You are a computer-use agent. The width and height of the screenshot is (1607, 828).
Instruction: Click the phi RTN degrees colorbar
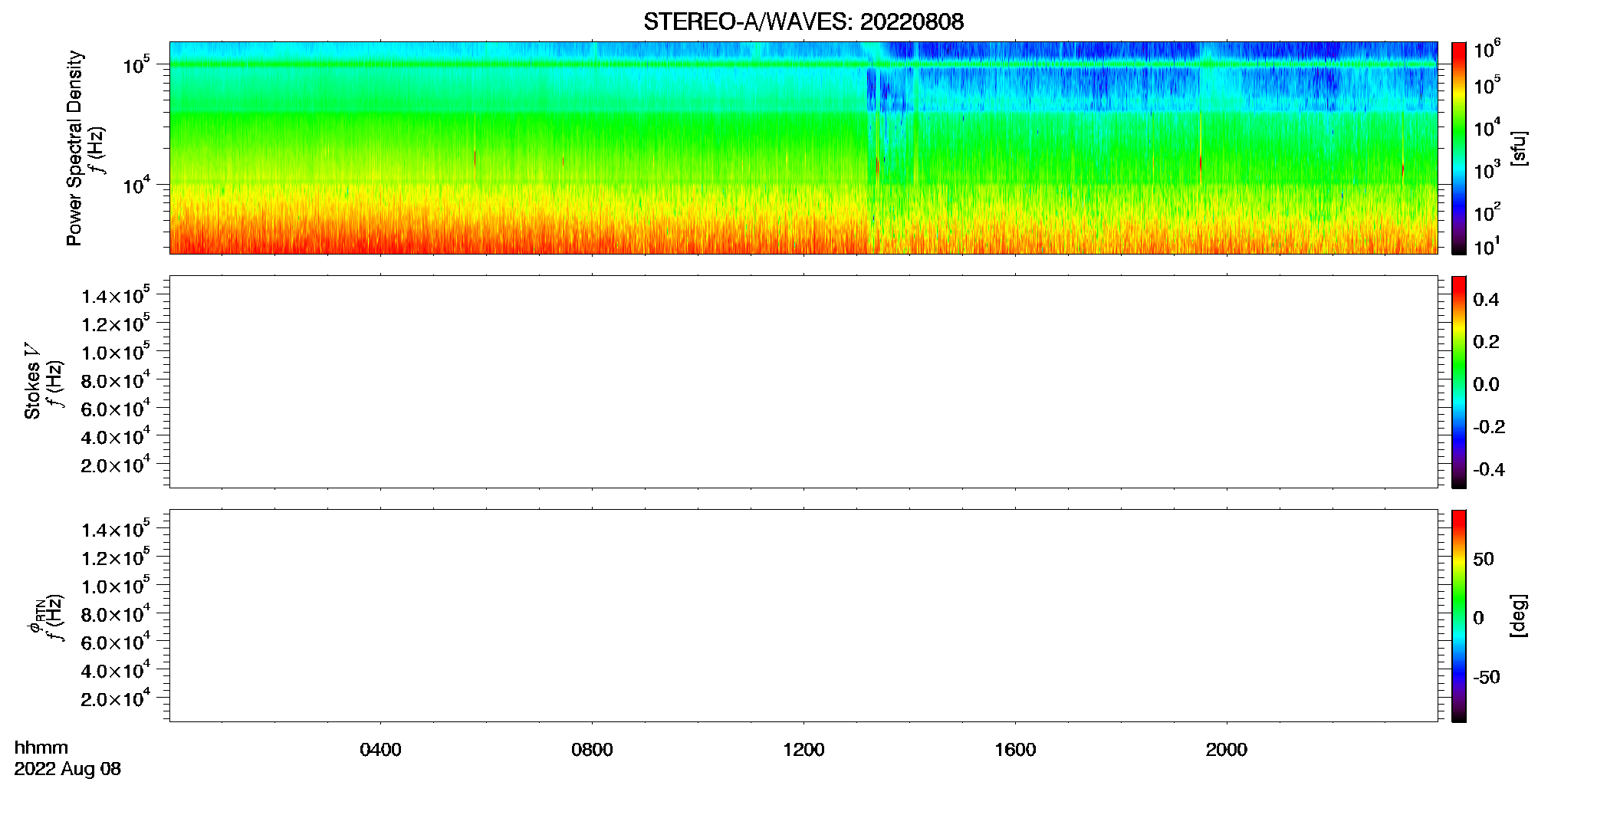[x=1458, y=616]
